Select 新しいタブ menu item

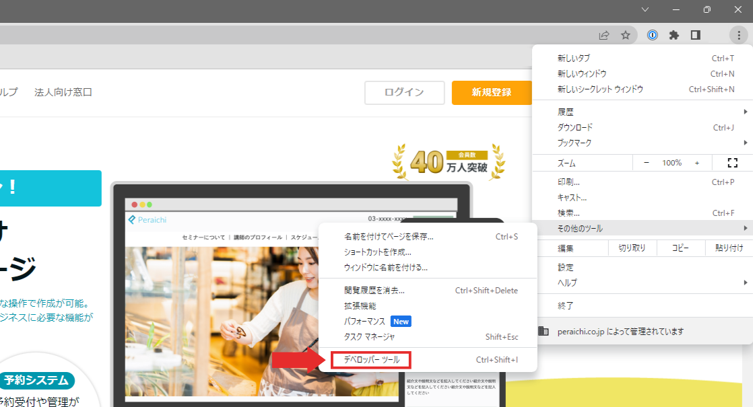pyautogui.click(x=643, y=59)
